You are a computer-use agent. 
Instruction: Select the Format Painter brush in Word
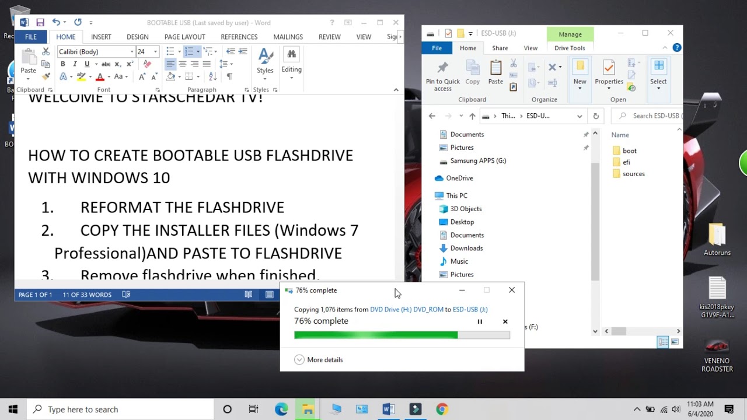tap(46, 76)
